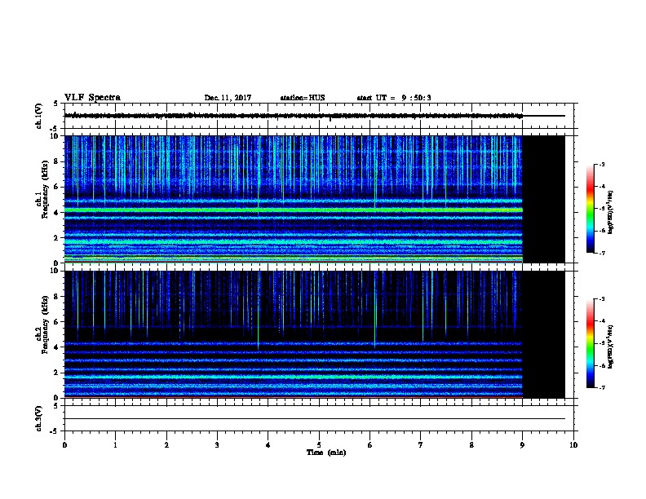The width and height of the screenshot is (646, 499).
Task: Click the "ch.3(V)" waveform axis label
Action: click(x=38, y=418)
